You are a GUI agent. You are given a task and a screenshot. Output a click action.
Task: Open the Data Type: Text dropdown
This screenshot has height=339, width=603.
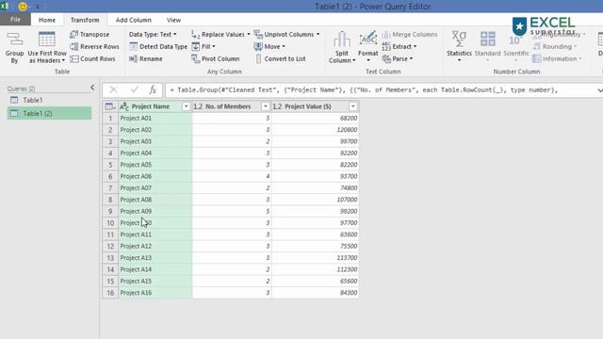[x=153, y=34]
